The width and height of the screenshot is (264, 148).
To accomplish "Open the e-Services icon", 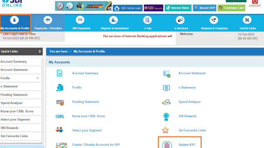I will [180, 20].
